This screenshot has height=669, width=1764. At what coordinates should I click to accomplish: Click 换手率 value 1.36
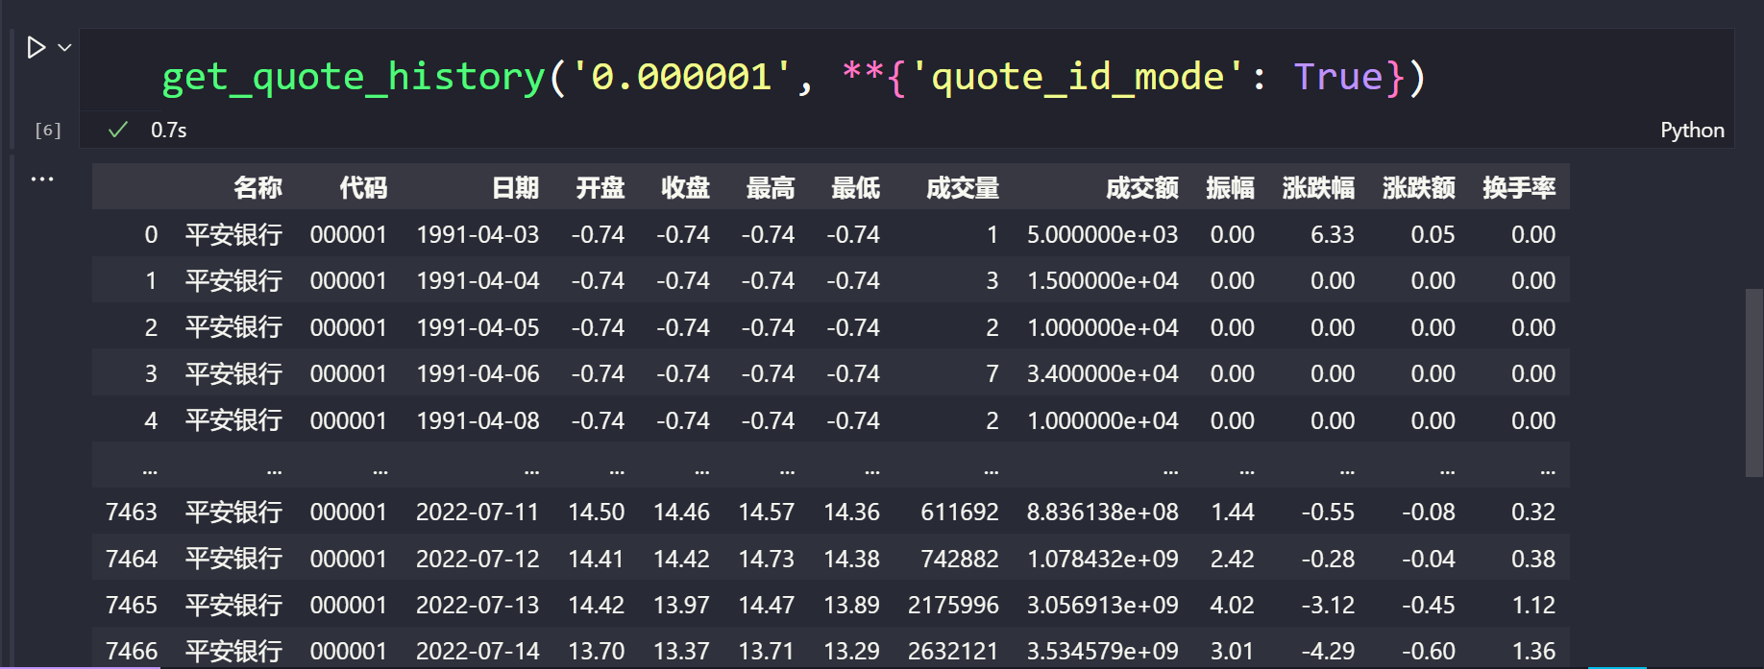point(1533,652)
